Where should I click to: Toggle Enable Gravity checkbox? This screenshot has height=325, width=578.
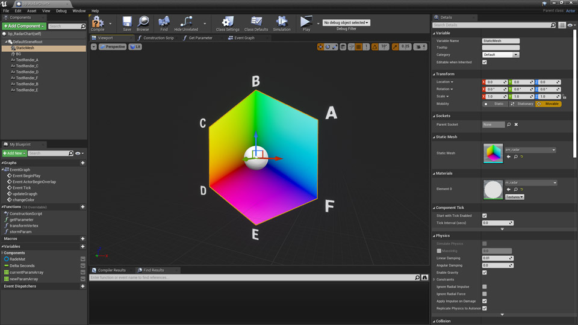click(484, 273)
